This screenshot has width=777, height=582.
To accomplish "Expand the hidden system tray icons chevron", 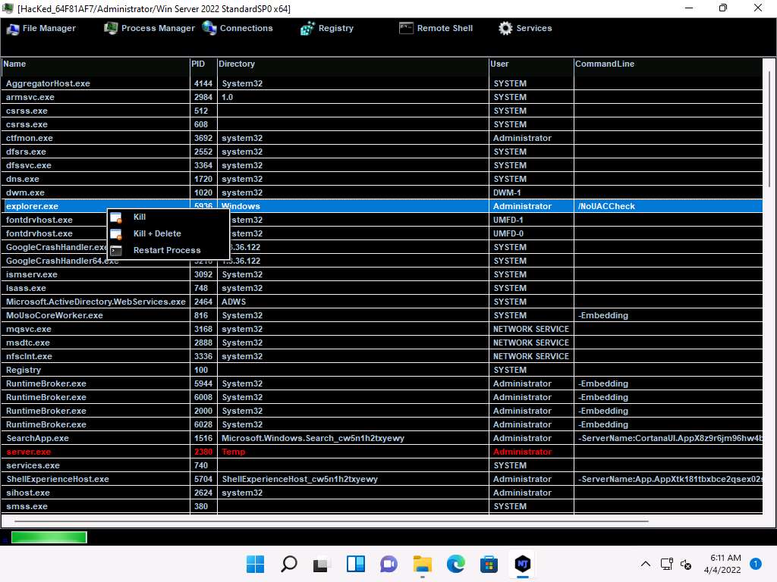I will point(646,564).
